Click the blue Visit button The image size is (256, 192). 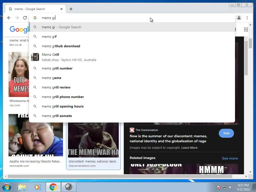[x=226, y=133]
